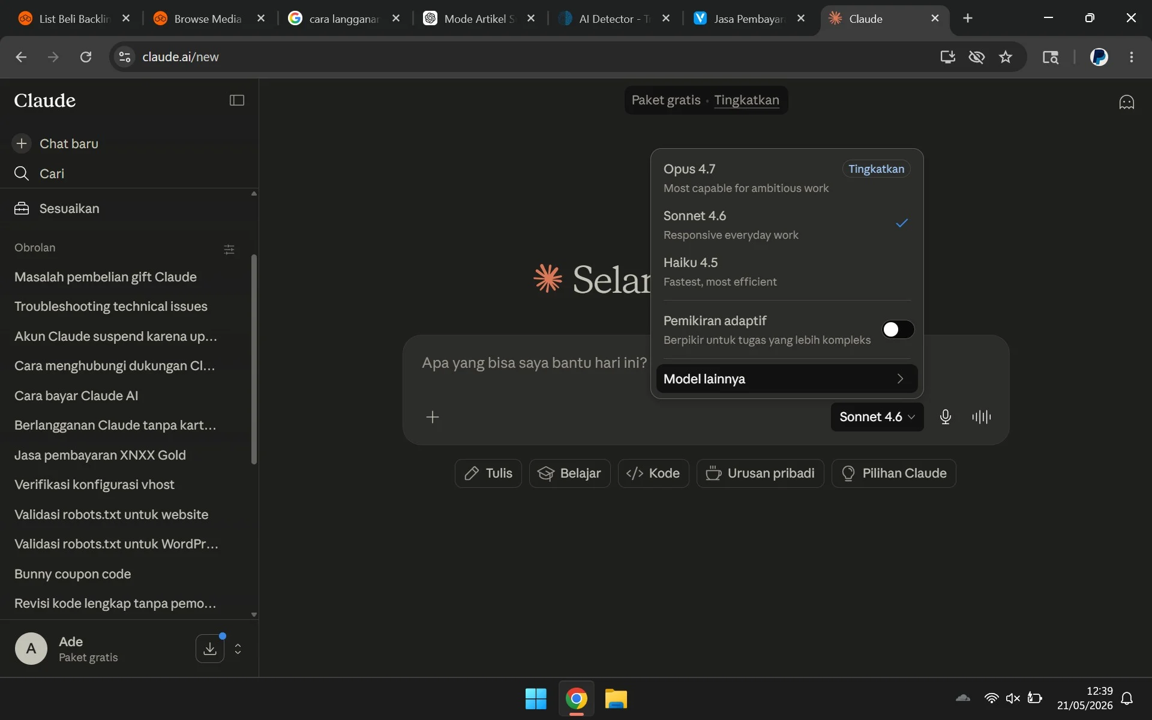Open the Chrome profile avatar
Image resolution: width=1152 pixels, height=720 pixels.
pyautogui.click(x=1099, y=57)
